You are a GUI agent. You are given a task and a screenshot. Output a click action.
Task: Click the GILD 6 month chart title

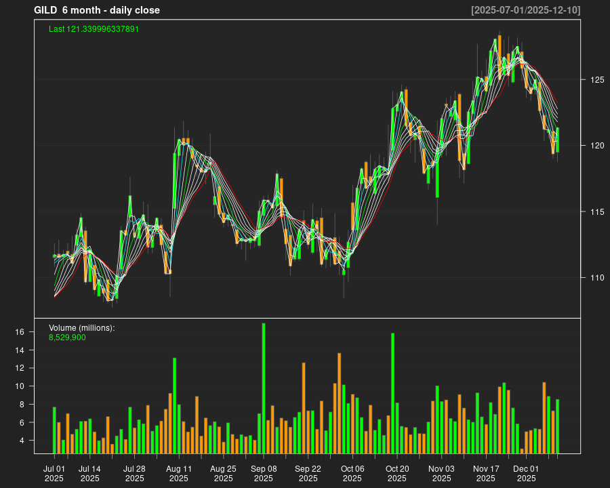97,10
